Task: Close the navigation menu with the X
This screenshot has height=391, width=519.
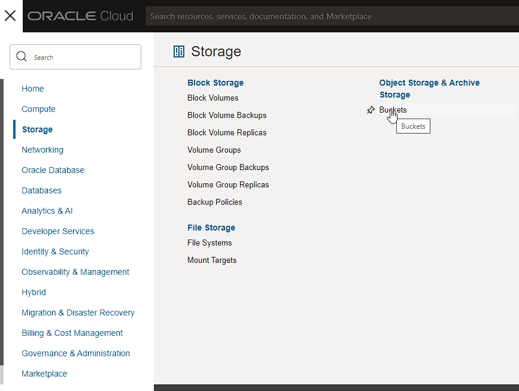Action: coord(10,16)
